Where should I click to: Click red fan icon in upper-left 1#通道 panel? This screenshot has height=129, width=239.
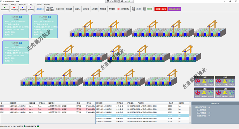198,81
